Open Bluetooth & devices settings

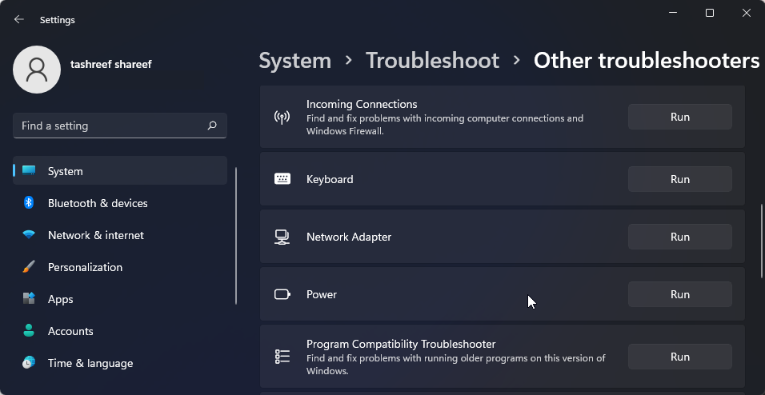(x=98, y=203)
